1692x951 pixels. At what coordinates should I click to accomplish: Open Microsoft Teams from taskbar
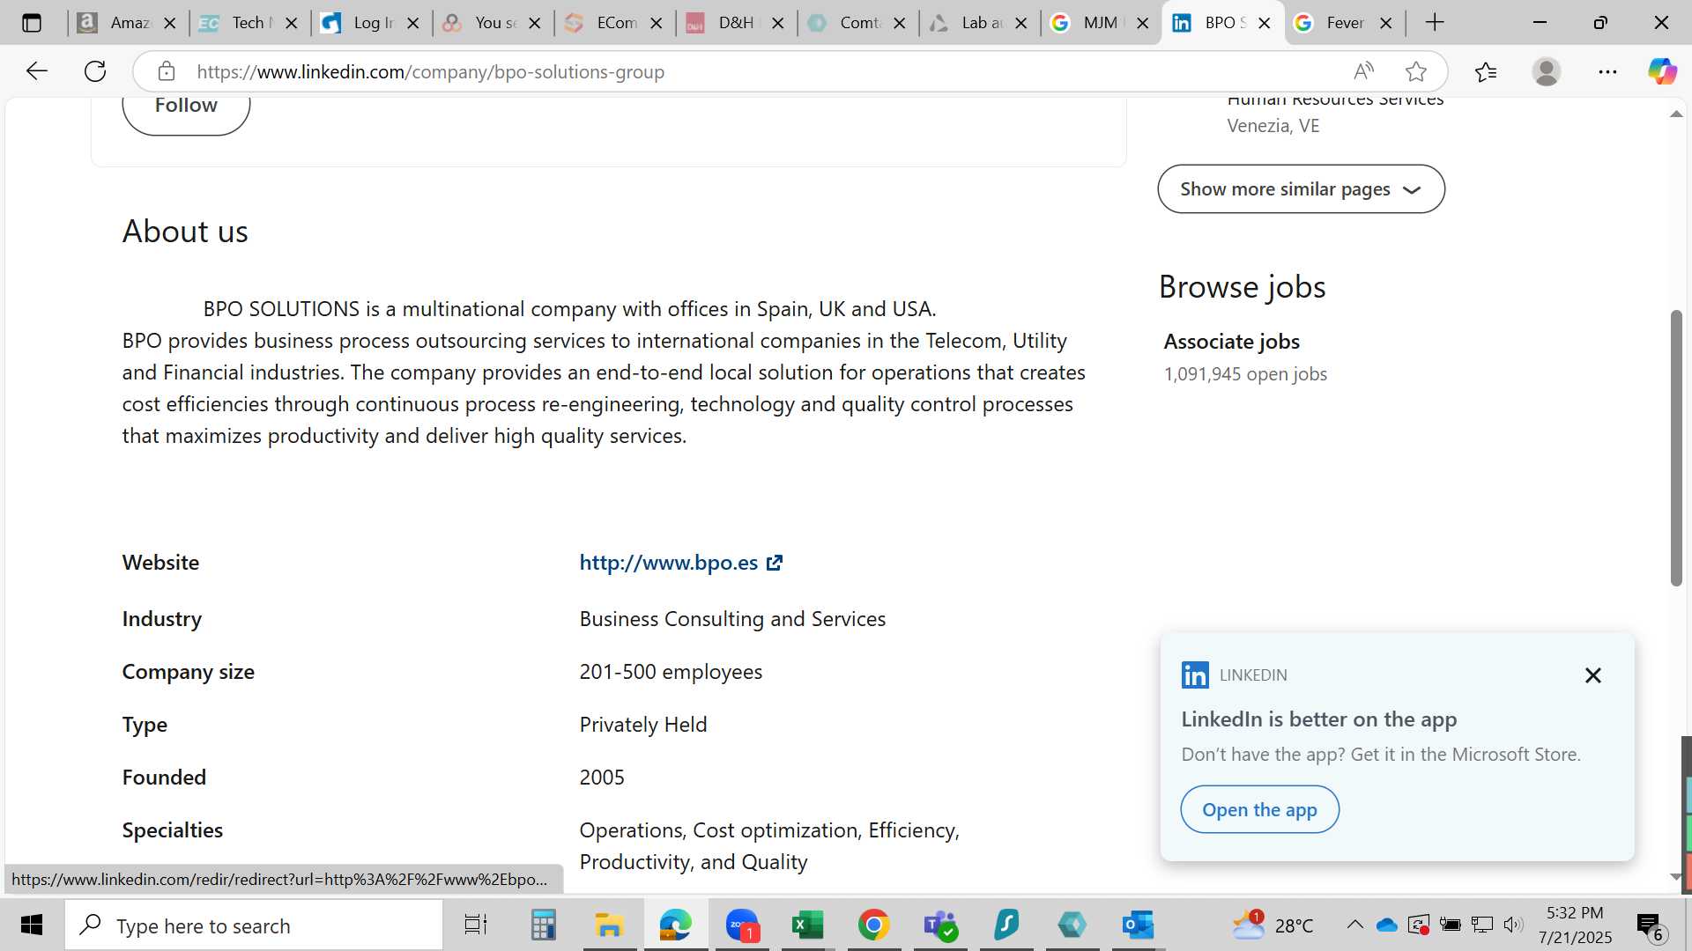click(940, 925)
